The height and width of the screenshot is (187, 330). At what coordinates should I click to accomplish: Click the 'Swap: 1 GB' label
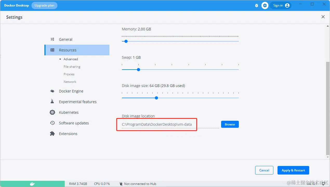(131, 57)
